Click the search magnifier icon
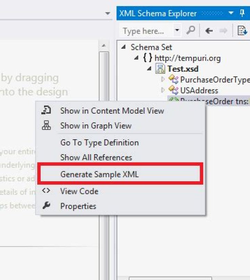Viewport: 250px width, 280px height. click(x=190, y=31)
